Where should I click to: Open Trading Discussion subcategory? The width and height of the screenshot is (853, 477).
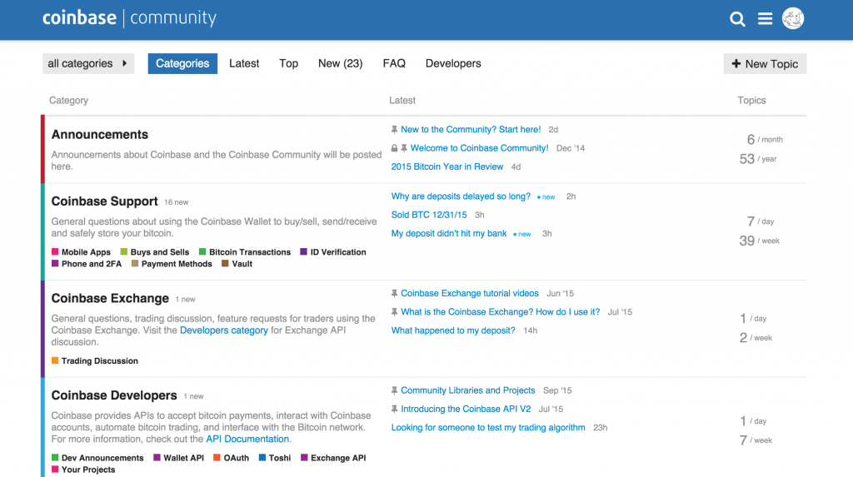click(x=95, y=360)
